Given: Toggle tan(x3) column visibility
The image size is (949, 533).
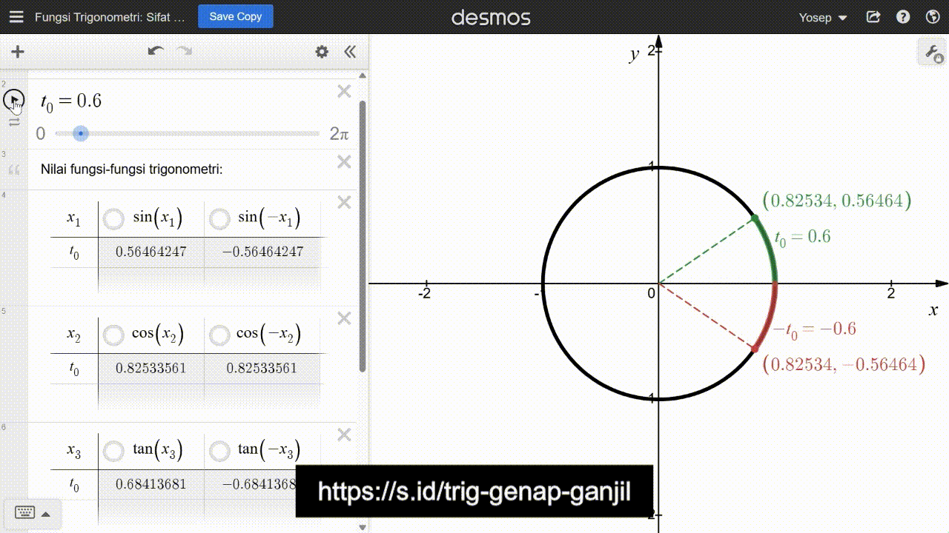Looking at the screenshot, I should 114,451.
